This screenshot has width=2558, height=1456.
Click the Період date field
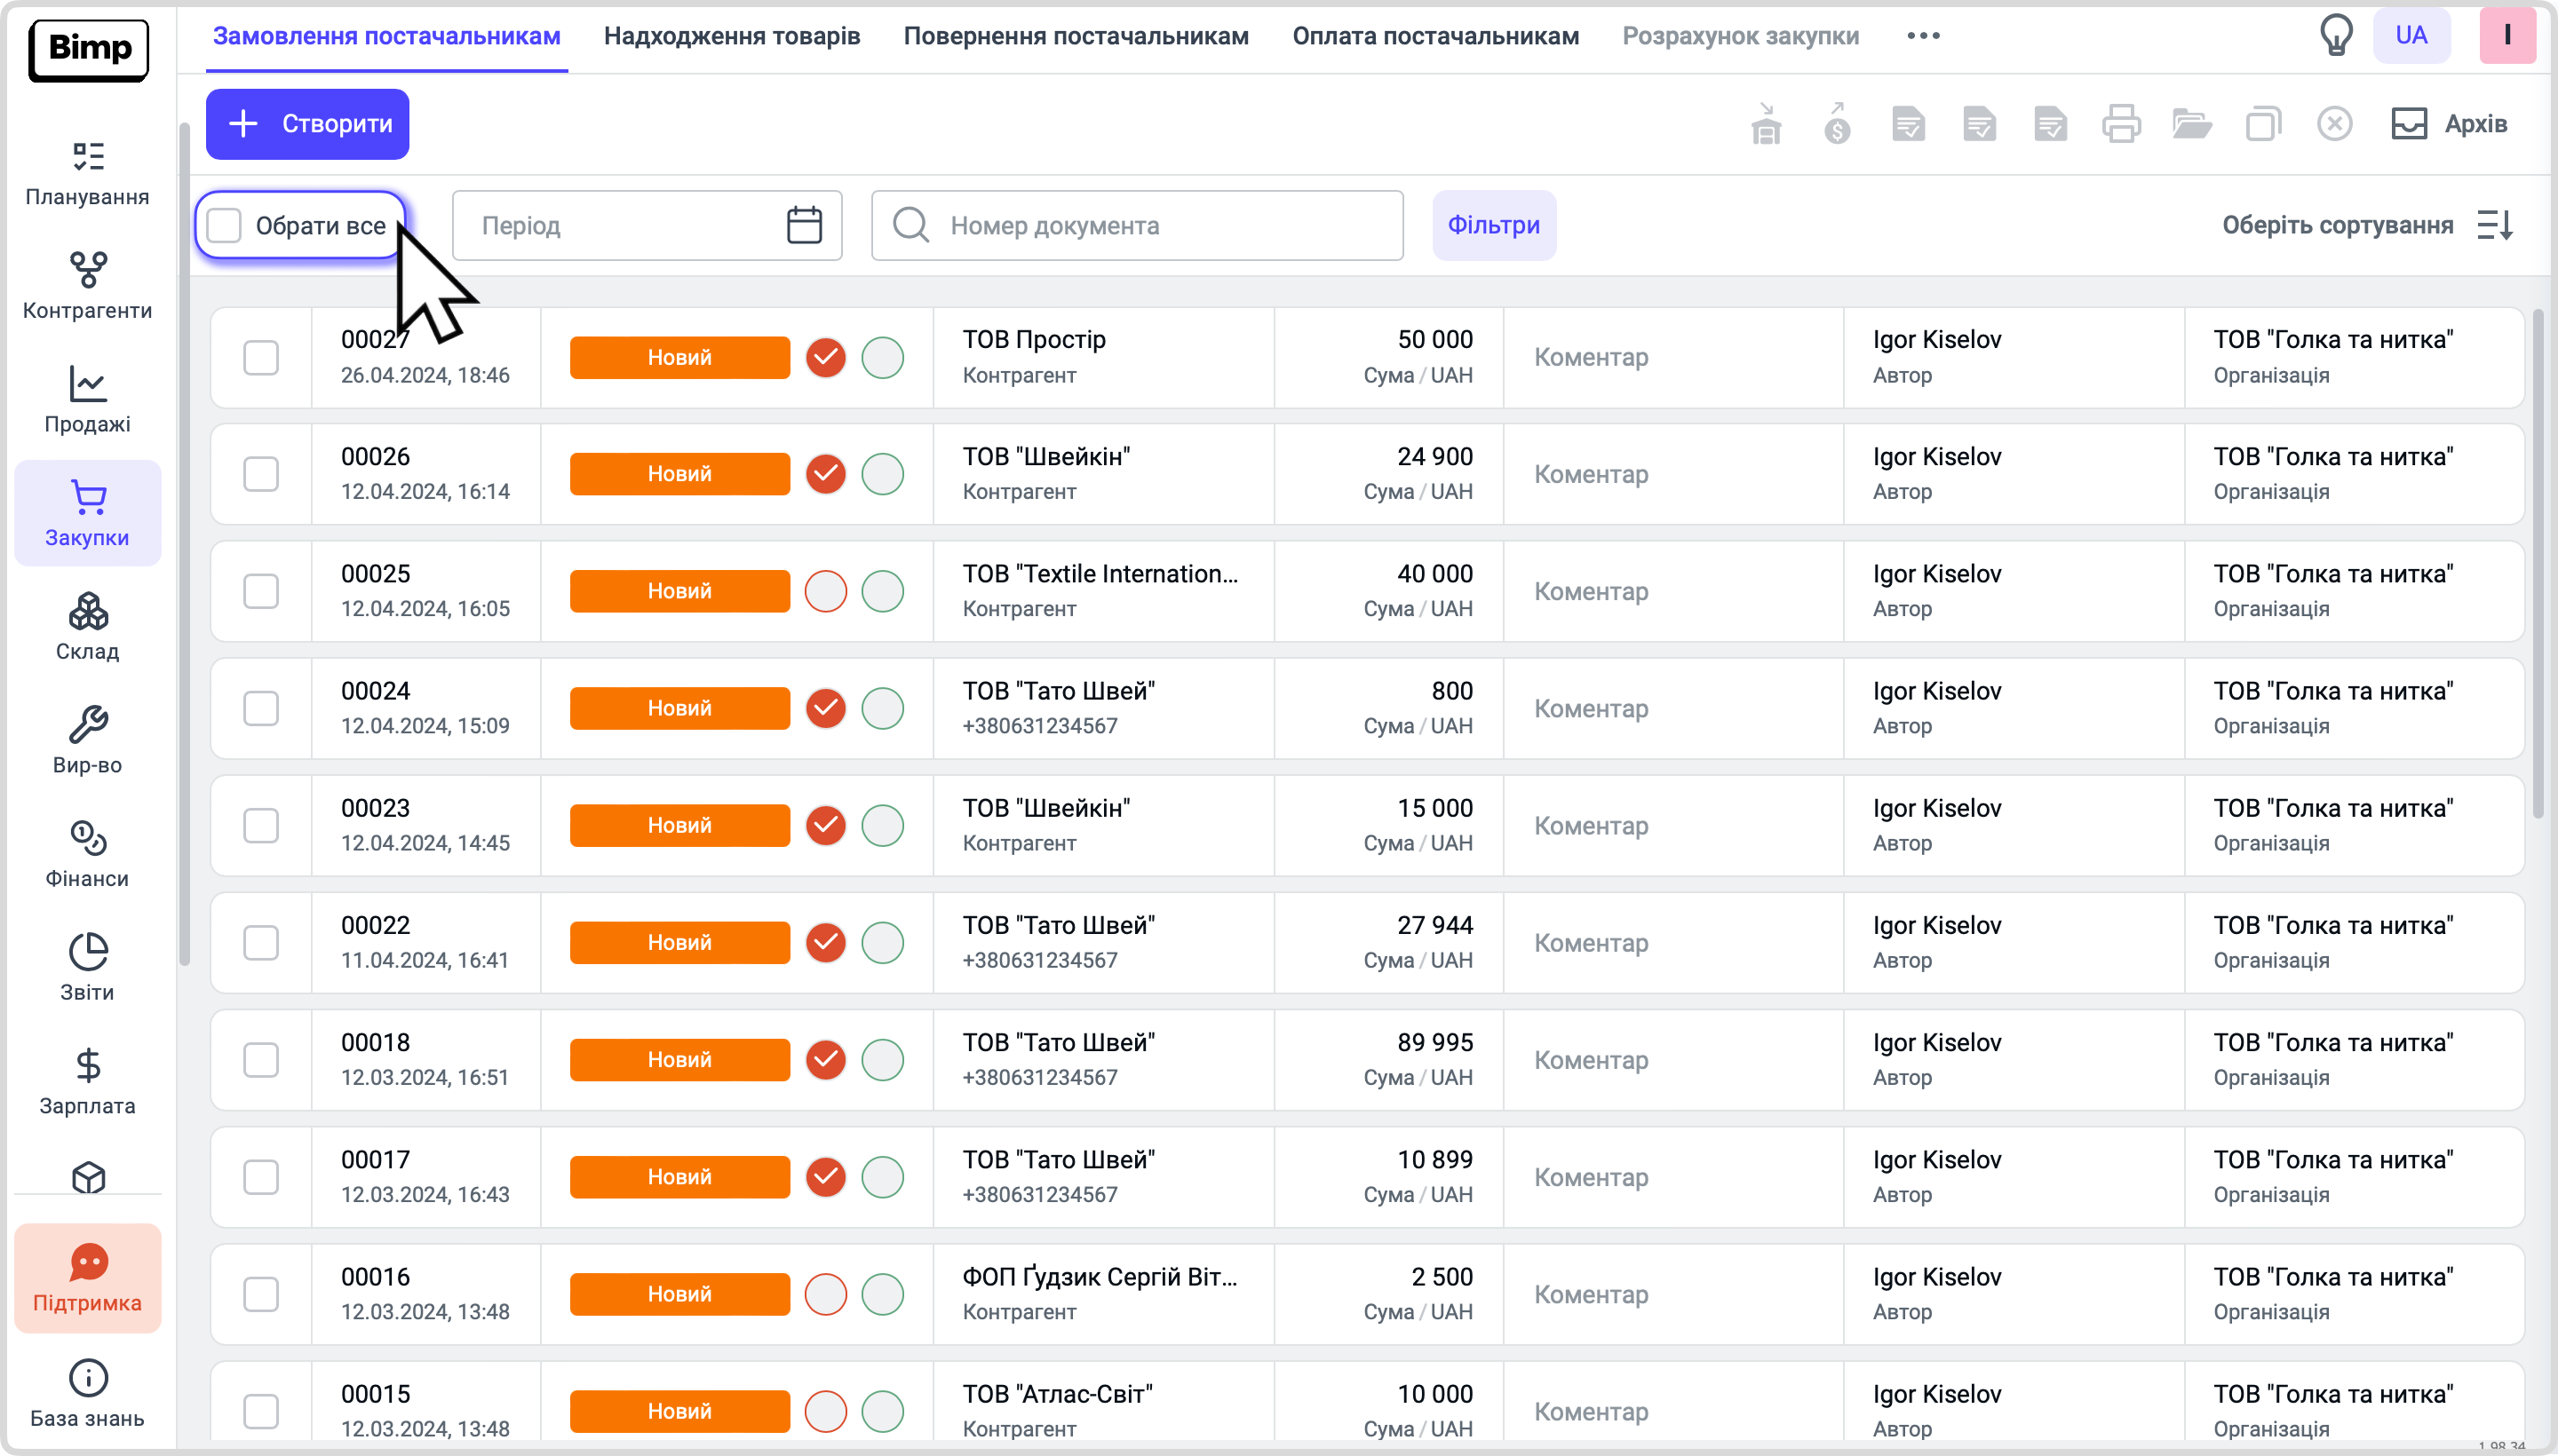647,225
